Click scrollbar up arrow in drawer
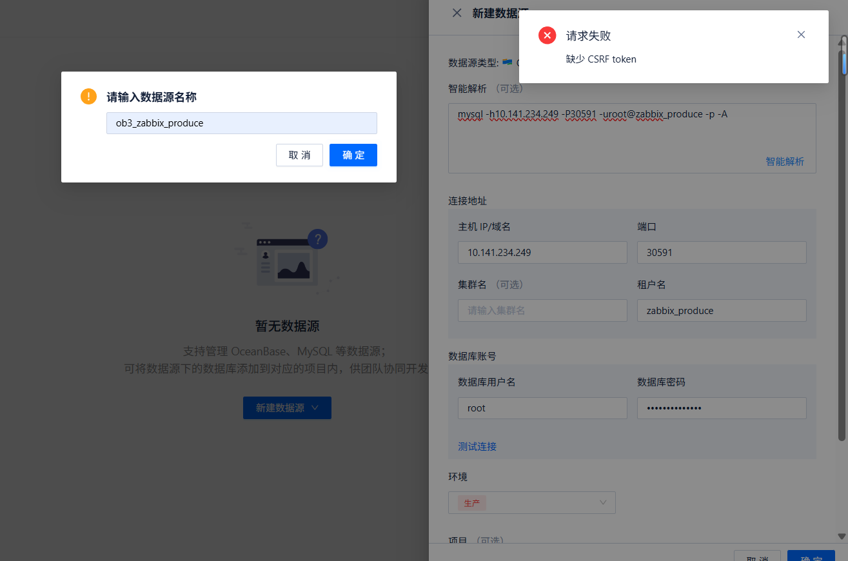The image size is (848, 561). click(x=842, y=42)
